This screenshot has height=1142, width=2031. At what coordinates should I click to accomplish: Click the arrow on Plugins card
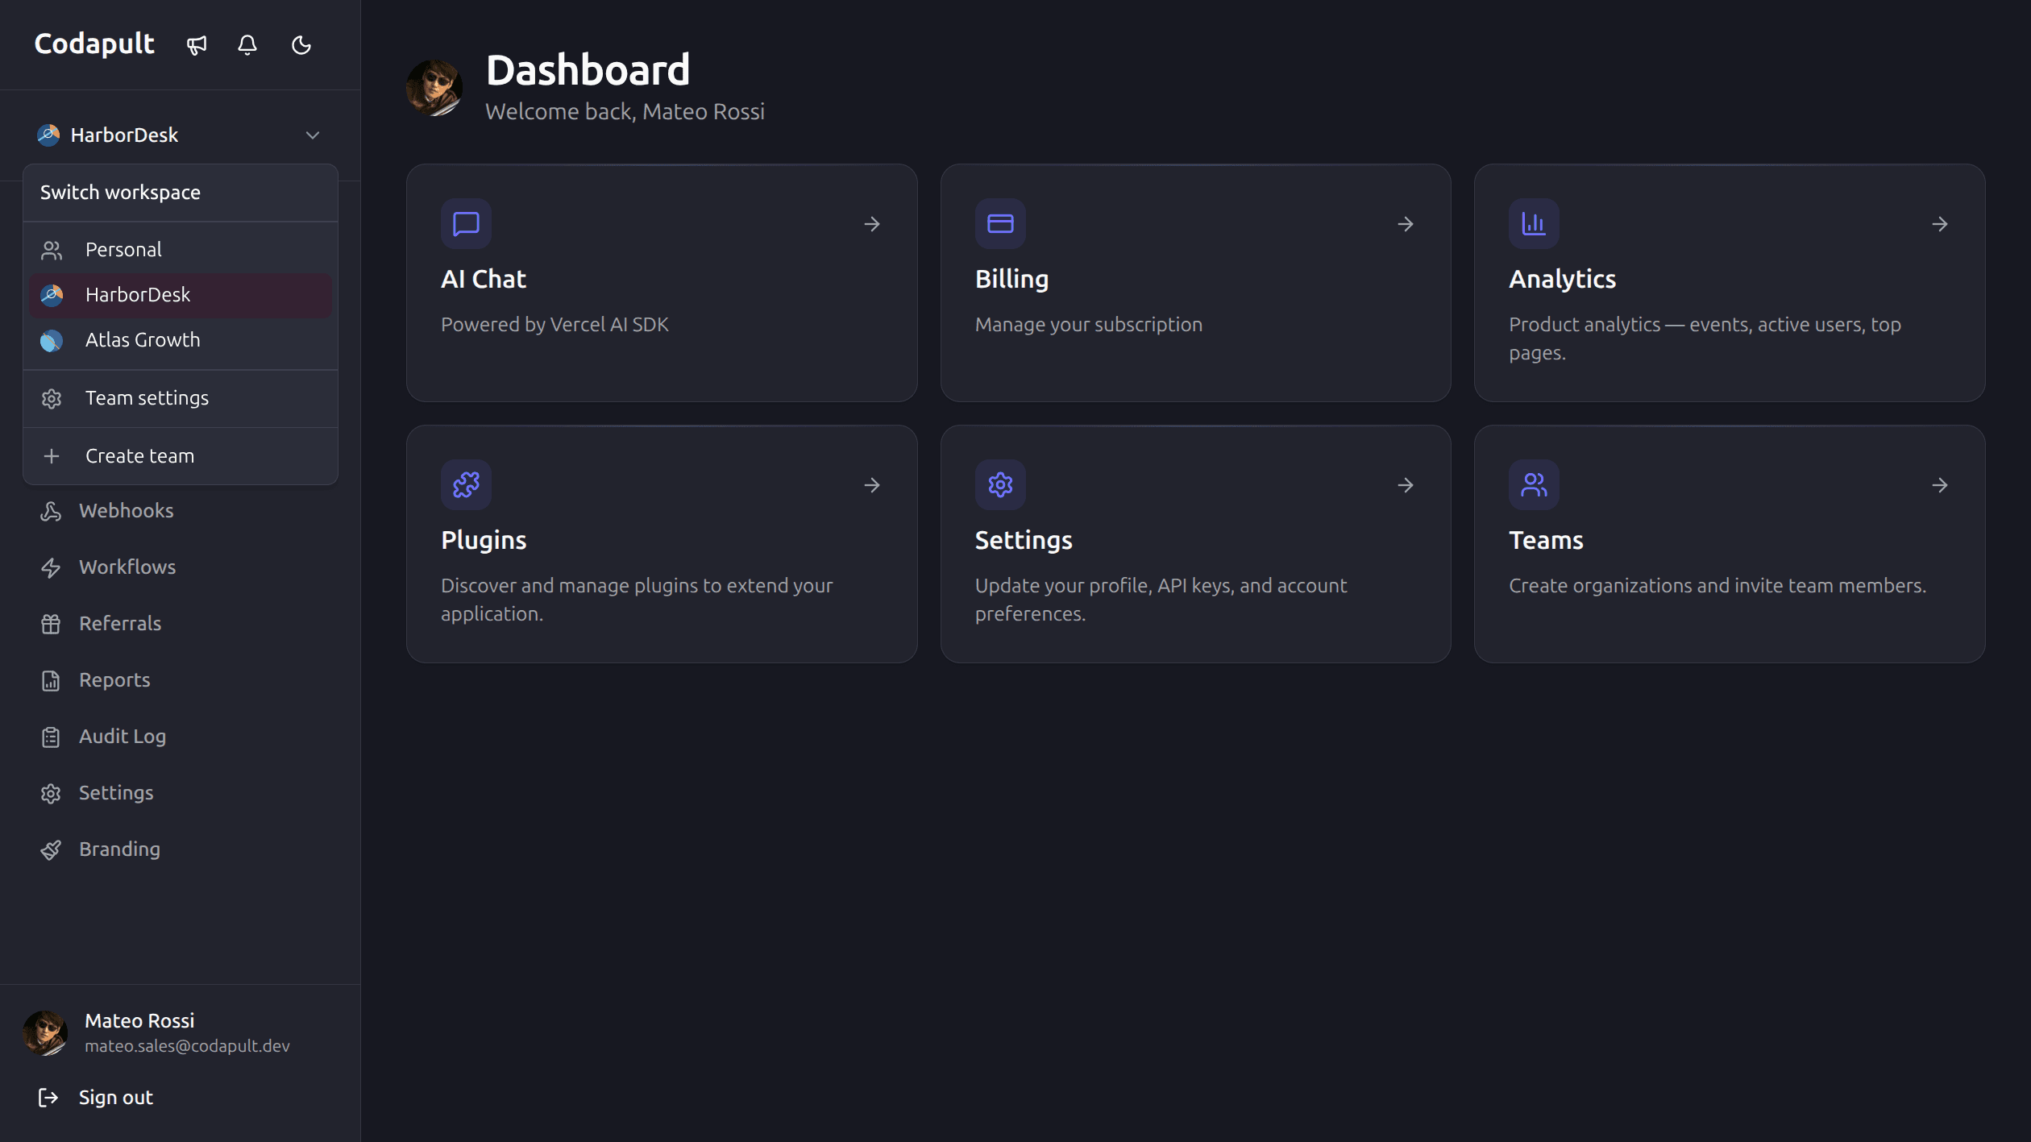pyautogui.click(x=872, y=485)
